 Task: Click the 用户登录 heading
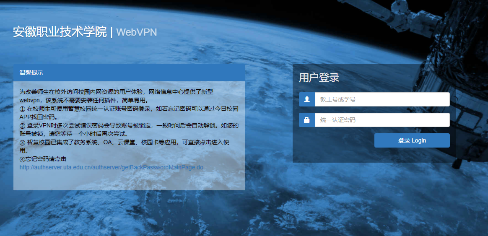point(319,78)
